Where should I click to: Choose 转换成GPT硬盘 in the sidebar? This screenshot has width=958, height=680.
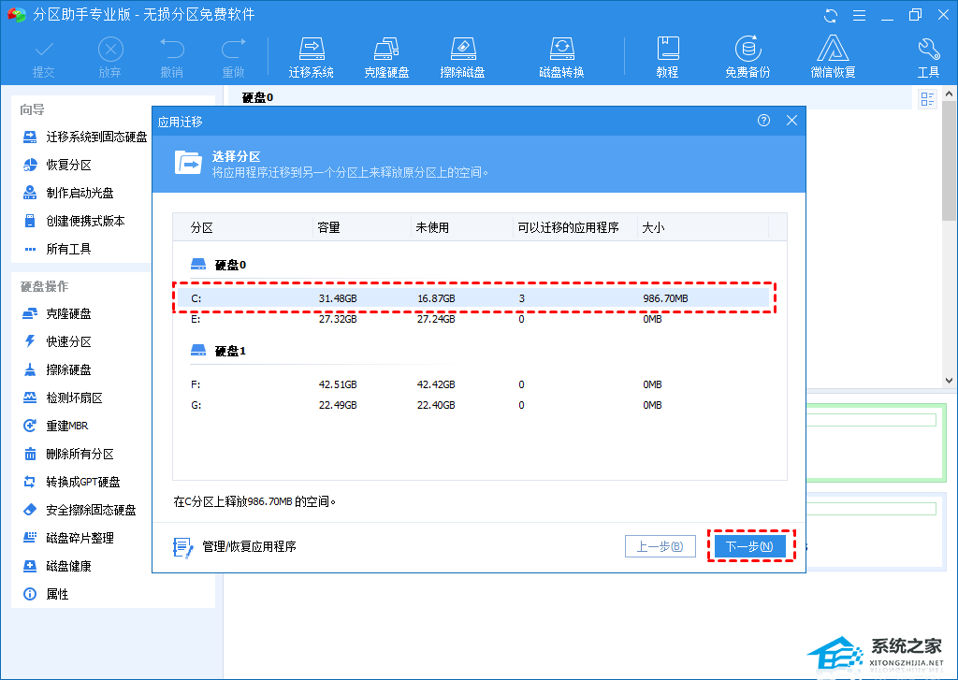[x=71, y=482]
